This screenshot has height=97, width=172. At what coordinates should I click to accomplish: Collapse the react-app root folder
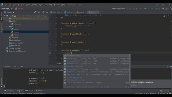click(x=5, y=16)
